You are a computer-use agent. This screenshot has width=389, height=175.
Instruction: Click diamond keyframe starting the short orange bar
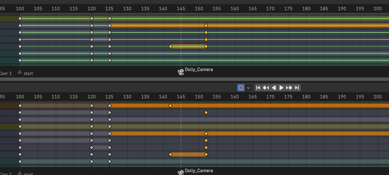pos(170,155)
